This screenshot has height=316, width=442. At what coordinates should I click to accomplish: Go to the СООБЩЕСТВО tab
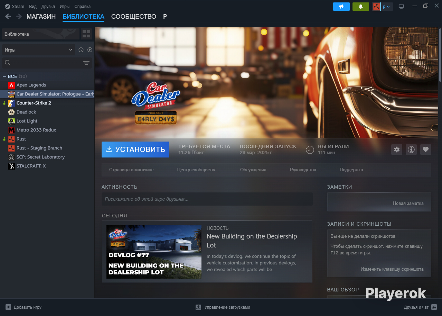[134, 17]
